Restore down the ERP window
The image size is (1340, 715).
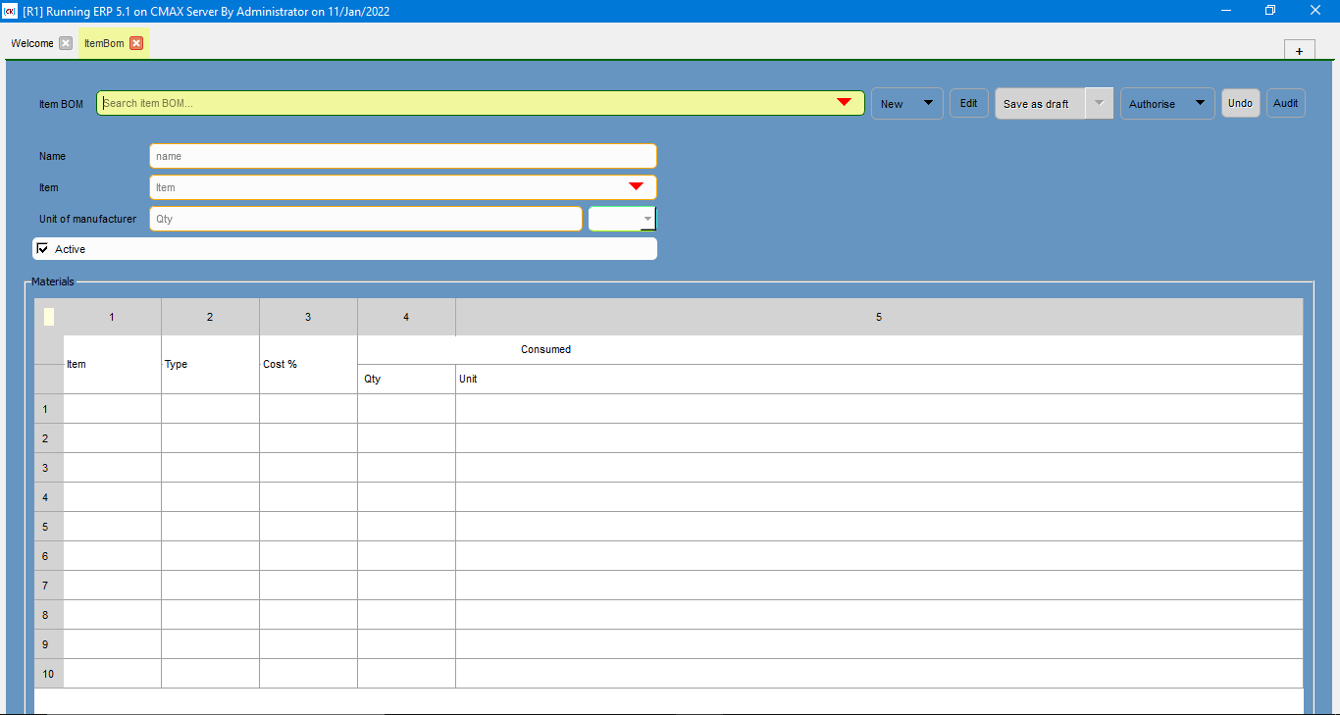pyautogui.click(x=1270, y=11)
